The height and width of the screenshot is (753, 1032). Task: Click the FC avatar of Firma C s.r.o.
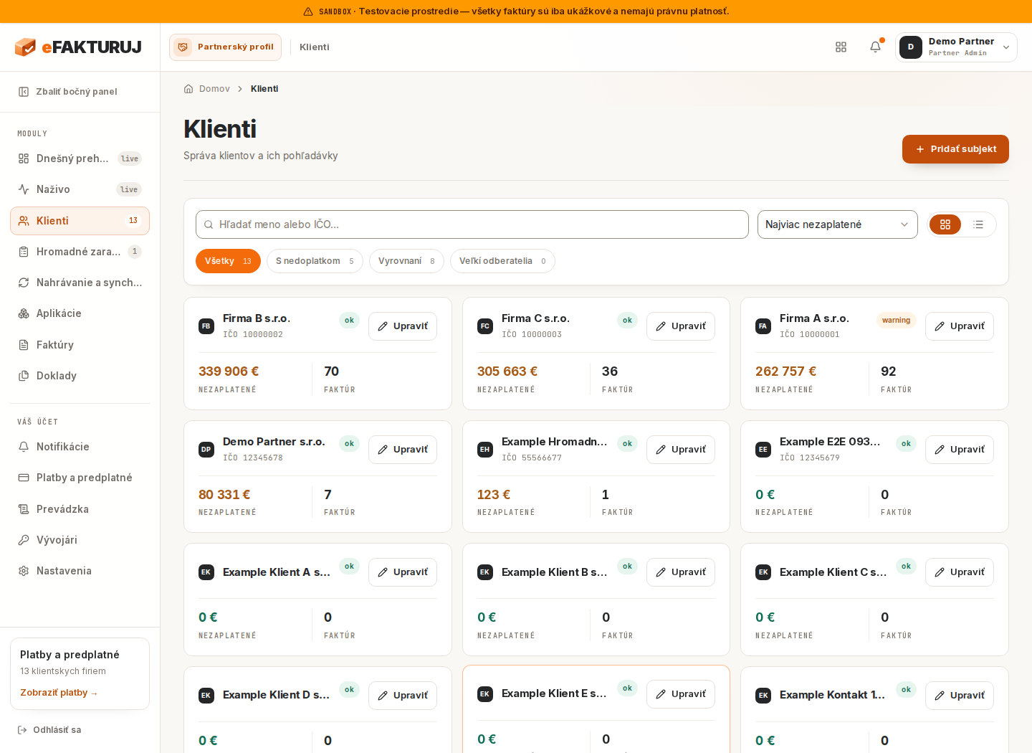point(485,326)
